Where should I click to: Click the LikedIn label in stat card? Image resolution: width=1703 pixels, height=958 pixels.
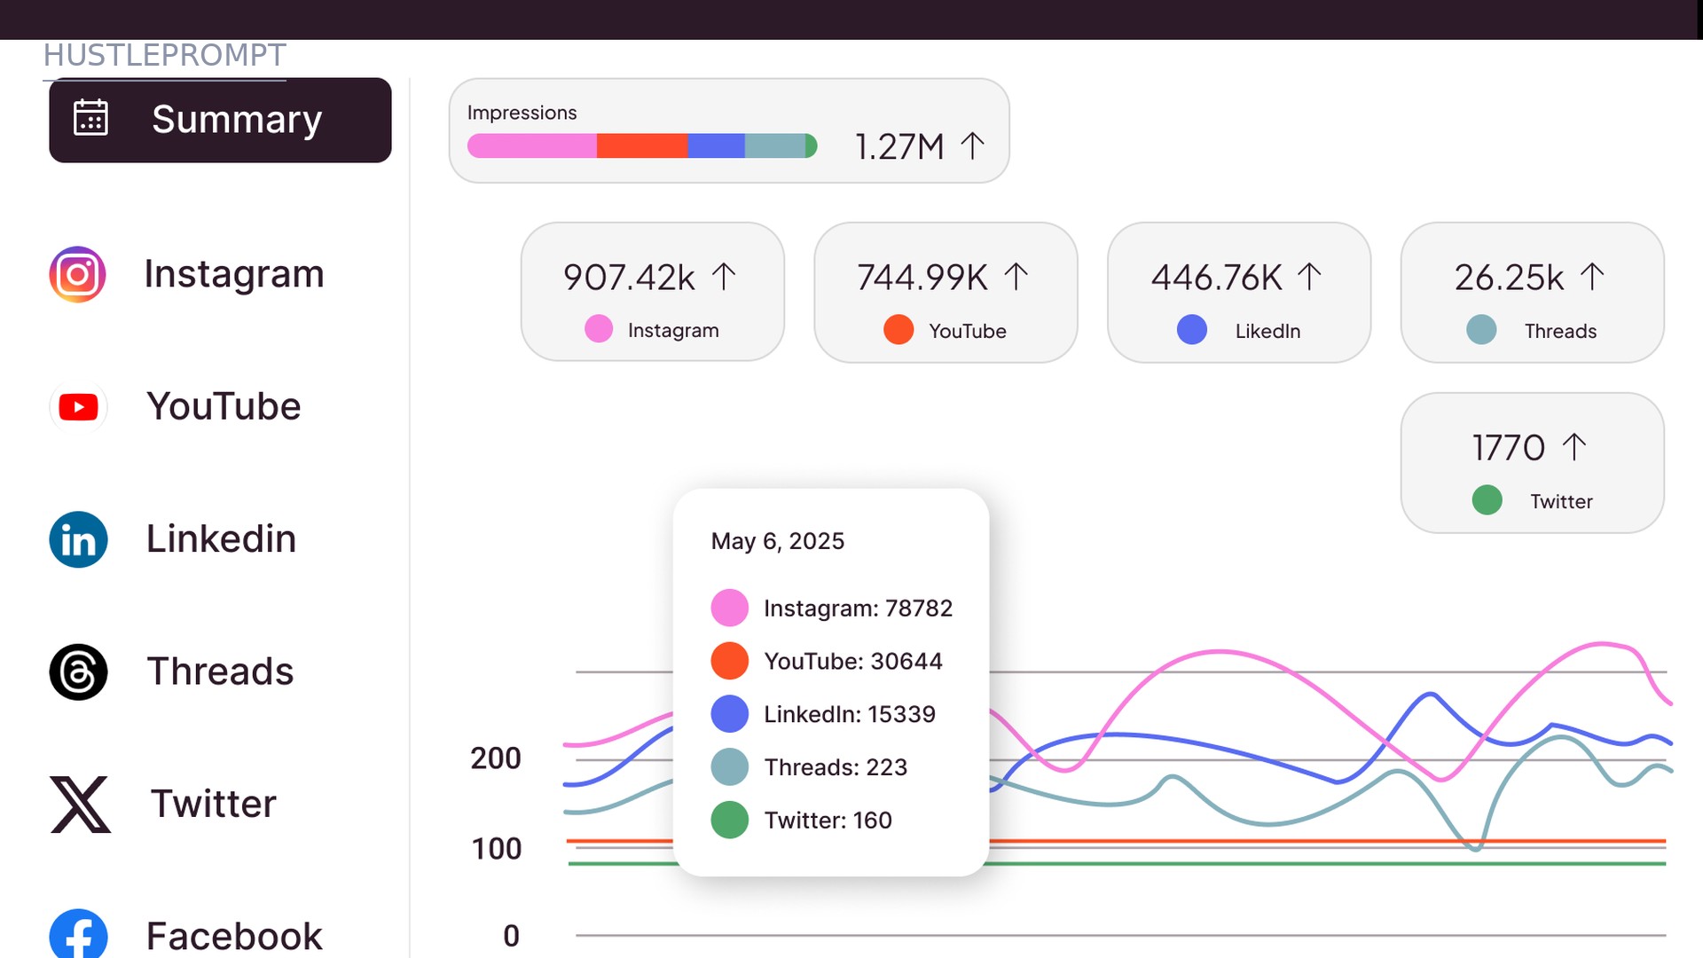1268,332
